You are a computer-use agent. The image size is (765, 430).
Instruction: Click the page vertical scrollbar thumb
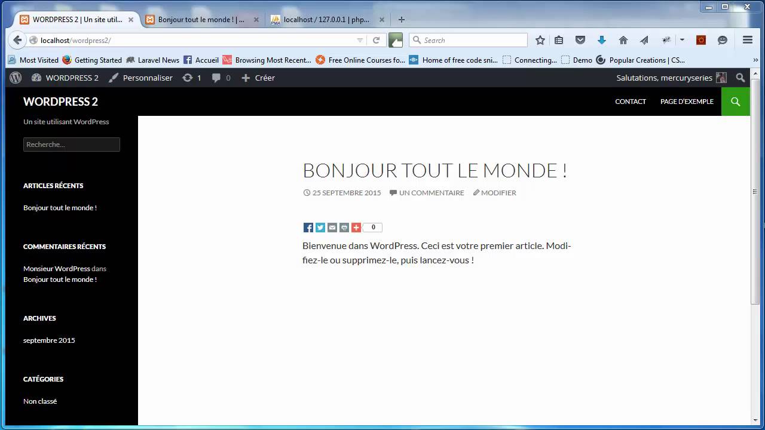755,191
